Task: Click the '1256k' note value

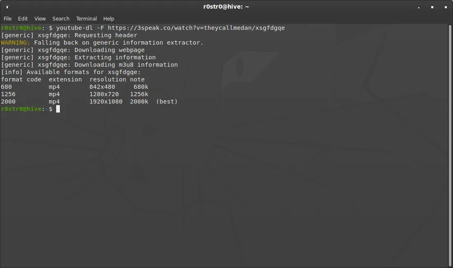Action: 139,95
